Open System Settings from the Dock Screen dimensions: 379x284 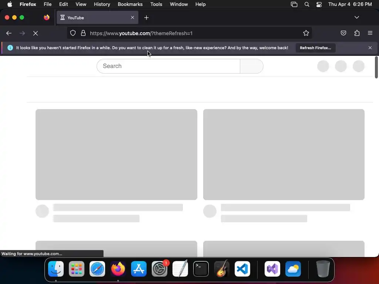click(160, 269)
